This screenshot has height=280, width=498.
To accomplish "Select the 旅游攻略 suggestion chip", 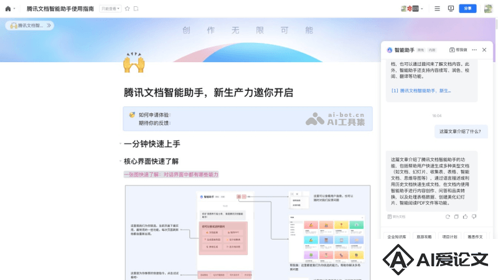I will (424, 236).
